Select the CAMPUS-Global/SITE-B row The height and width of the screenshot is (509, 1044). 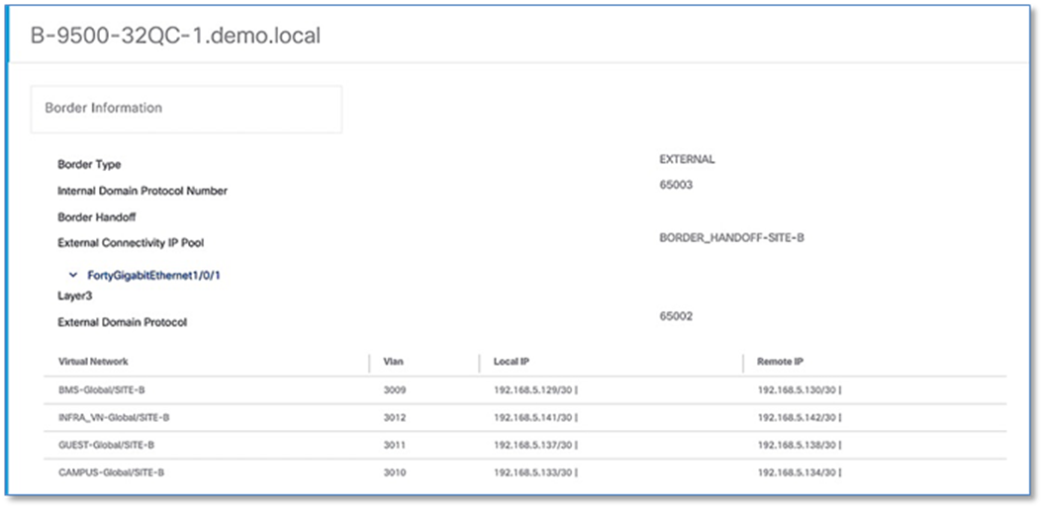[x=525, y=472]
